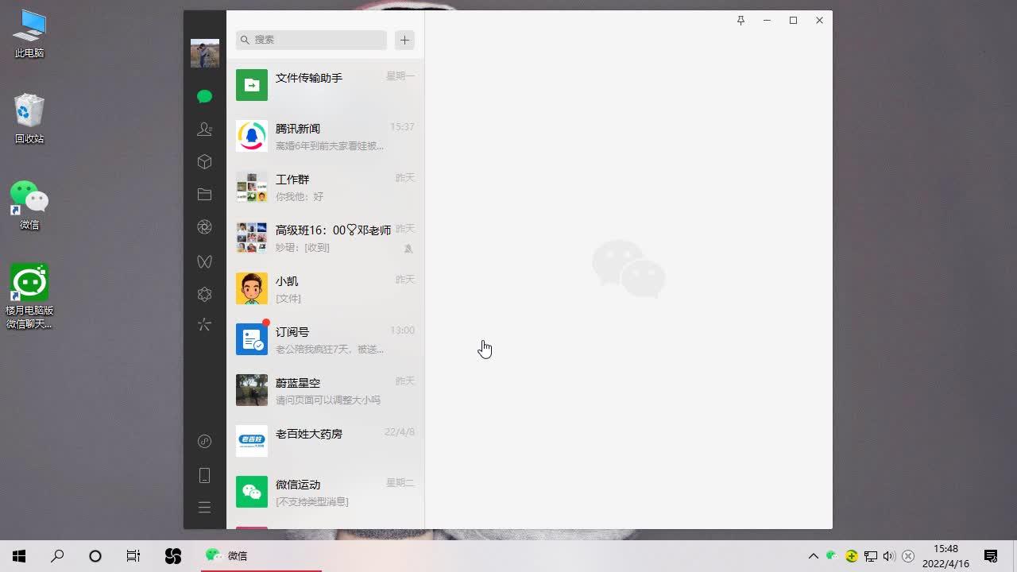Click the hexagon-shaped sidebar icon
Viewport: 1017px width, 572px height.
pos(204,295)
